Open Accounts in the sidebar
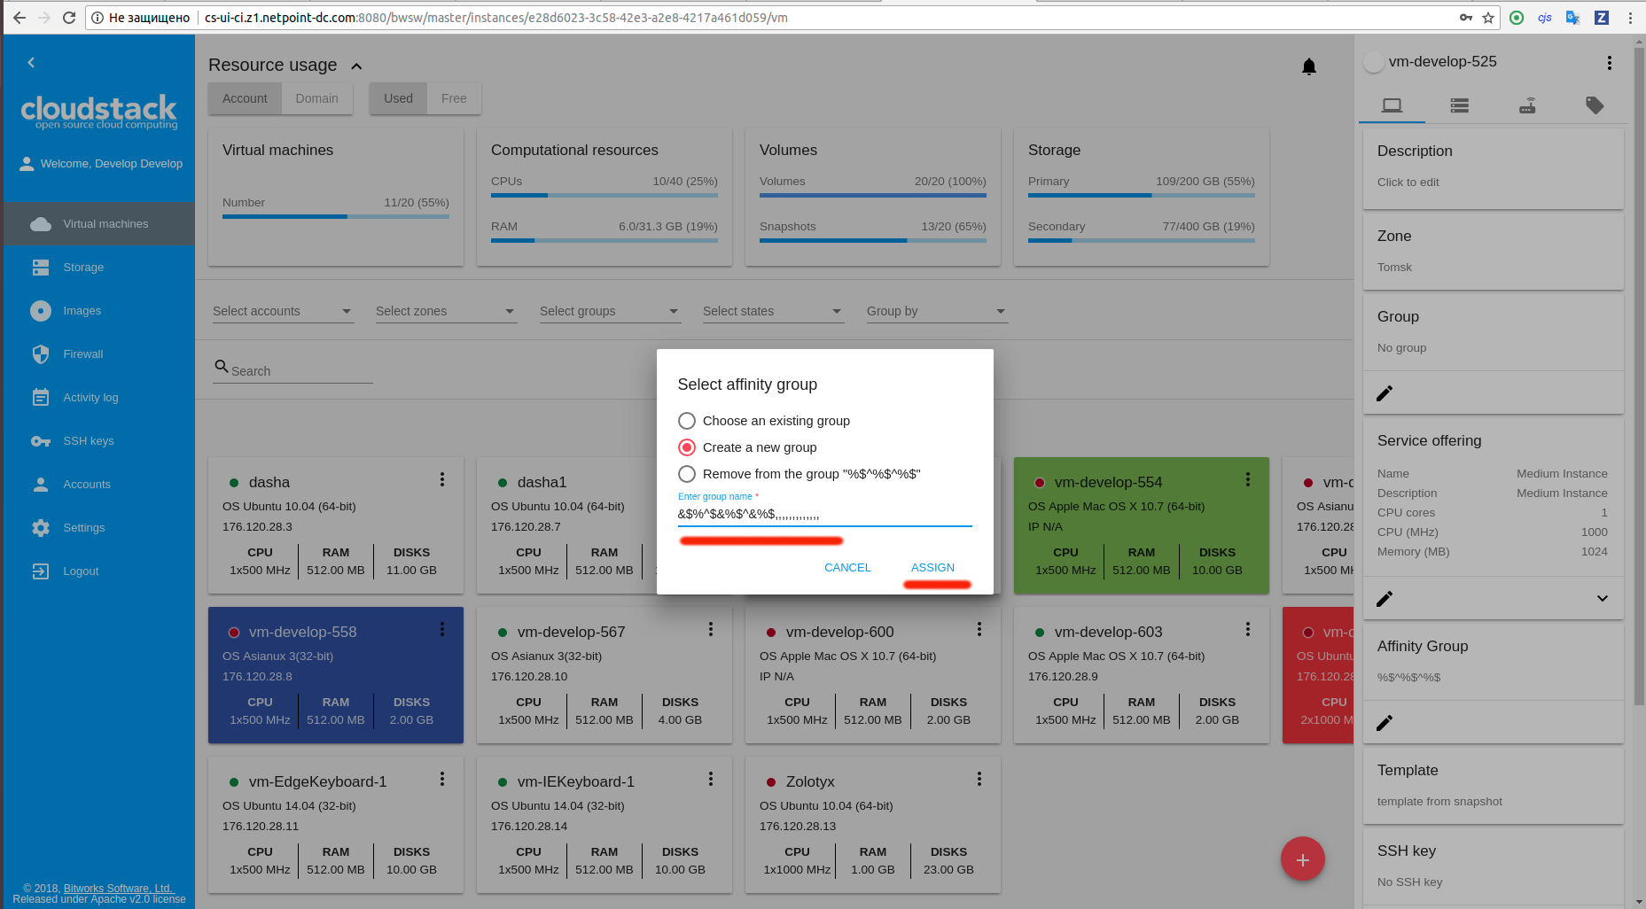 tap(99, 485)
